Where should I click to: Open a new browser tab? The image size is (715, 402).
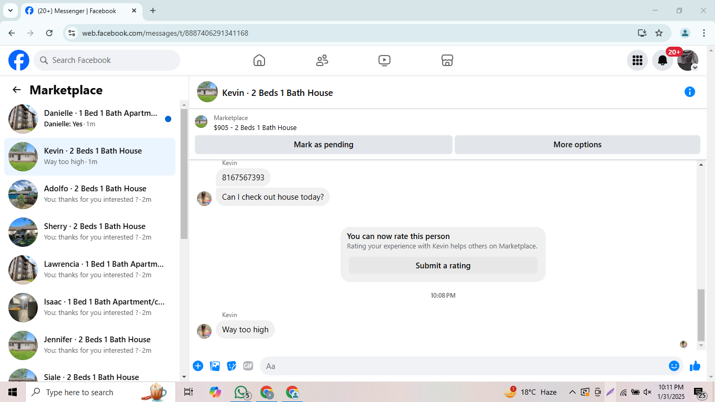153,10
